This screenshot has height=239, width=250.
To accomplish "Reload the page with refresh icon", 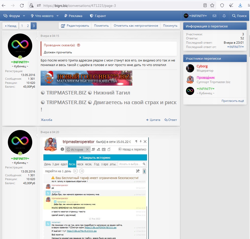I will 22,6.
